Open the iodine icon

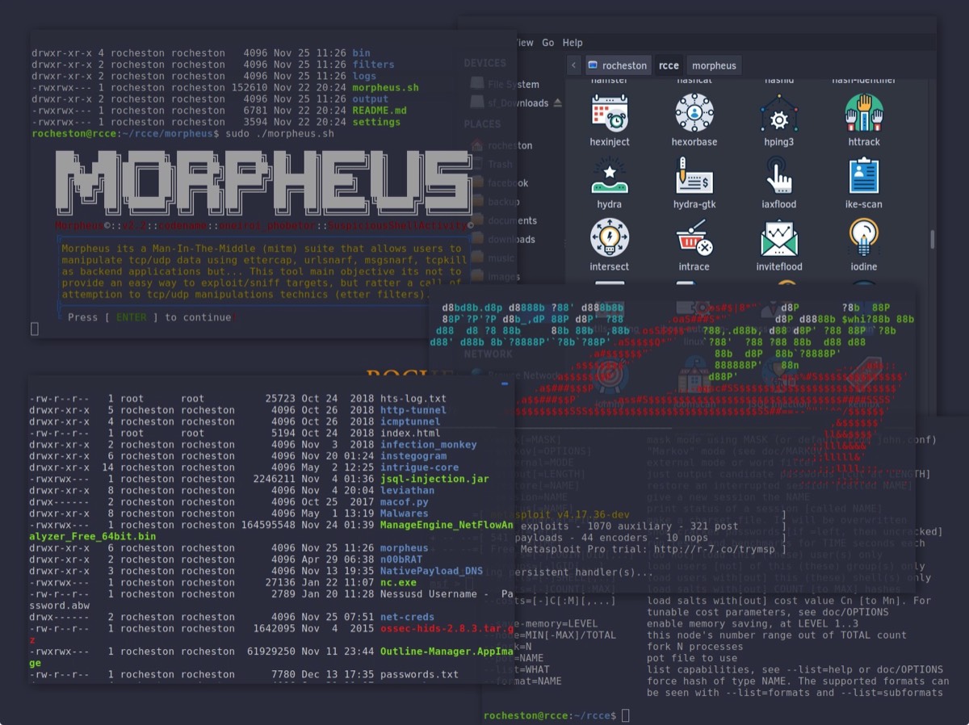pyautogui.click(x=863, y=238)
